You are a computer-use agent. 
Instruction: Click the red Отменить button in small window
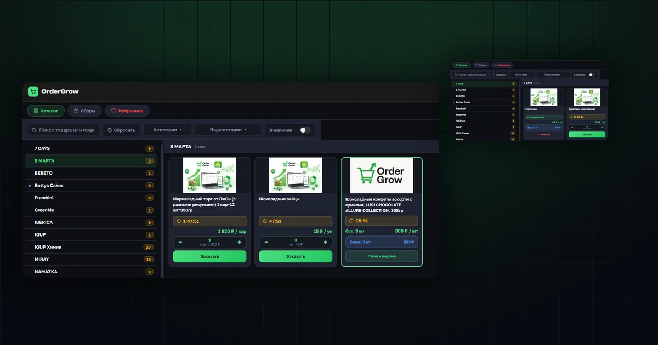[x=544, y=134]
